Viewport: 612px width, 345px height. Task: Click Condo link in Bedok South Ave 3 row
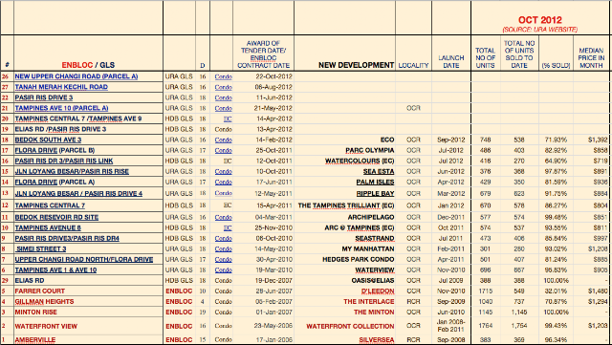point(223,140)
